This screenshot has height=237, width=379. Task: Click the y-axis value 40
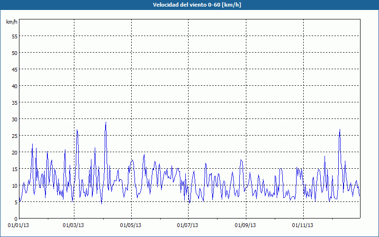coord(15,86)
